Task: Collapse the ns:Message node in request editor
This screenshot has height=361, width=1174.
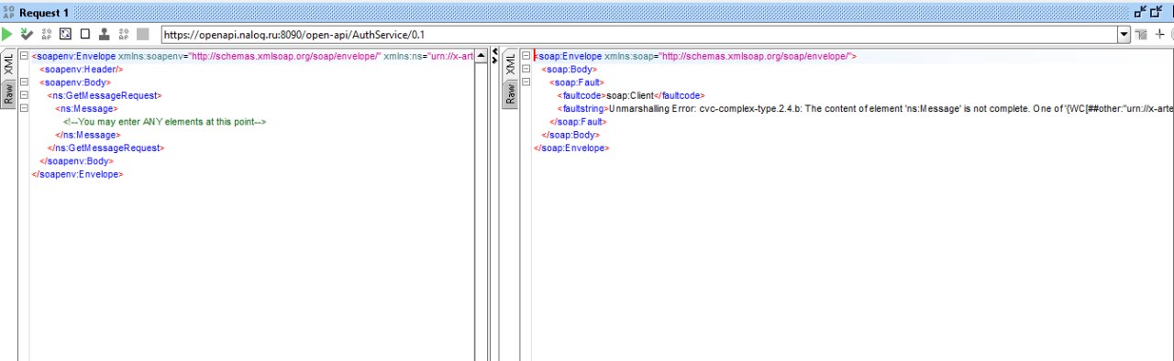Action: coord(24,108)
